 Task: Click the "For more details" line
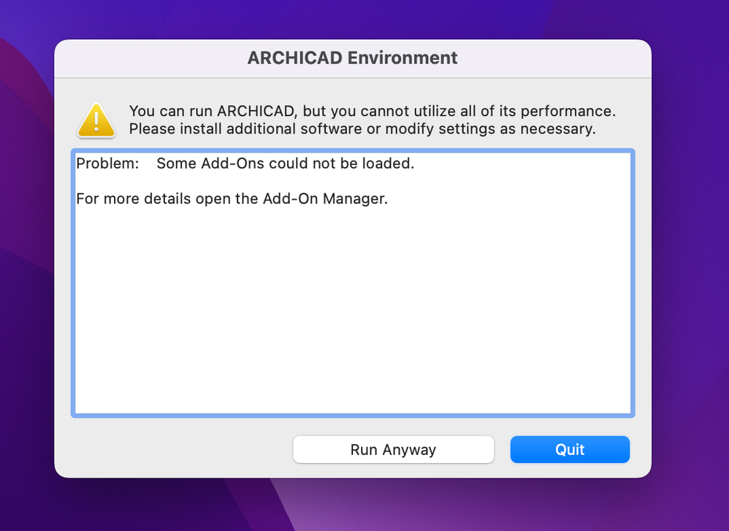[x=232, y=199]
